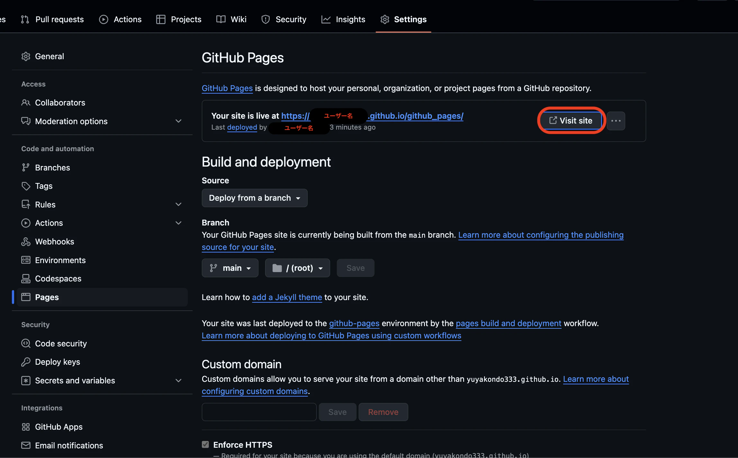Click the Settings gear icon in top nav
Image resolution: width=738 pixels, height=458 pixels.
[385, 19]
